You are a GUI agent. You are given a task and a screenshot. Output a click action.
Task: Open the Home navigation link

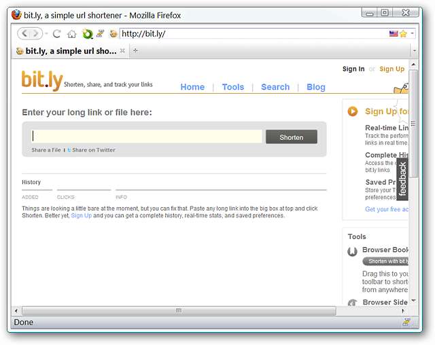(192, 87)
